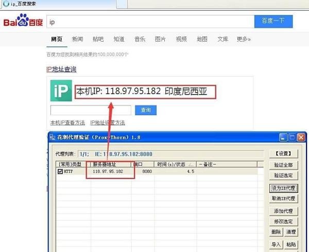Open the IP地址查询 result link
Viewport: 309px width, 252px height.
click(61, 69)
